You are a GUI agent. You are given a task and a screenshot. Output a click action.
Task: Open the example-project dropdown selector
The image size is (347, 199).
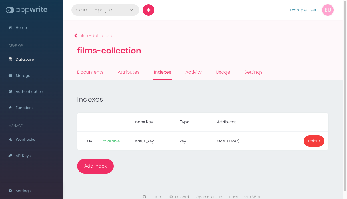105,10
